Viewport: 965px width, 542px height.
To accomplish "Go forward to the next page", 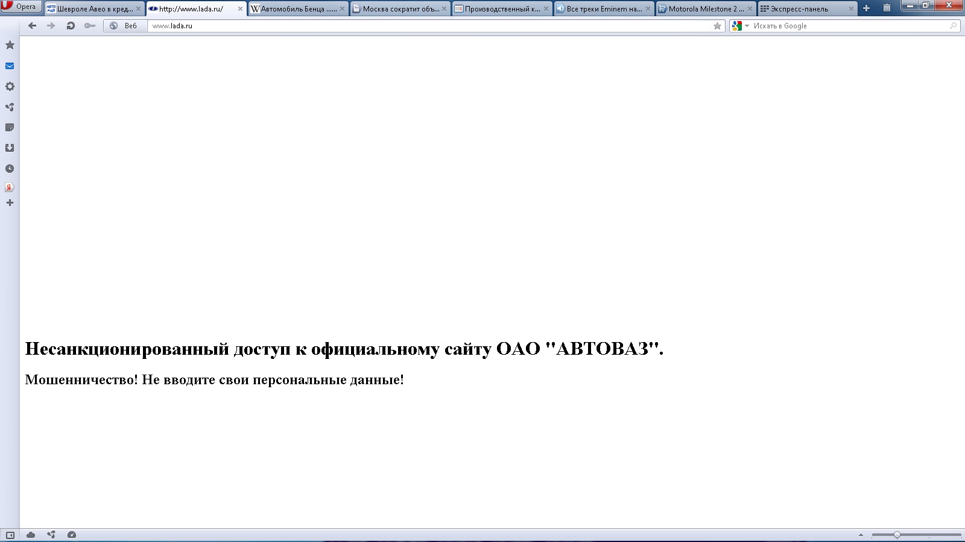I will point(51,26).
